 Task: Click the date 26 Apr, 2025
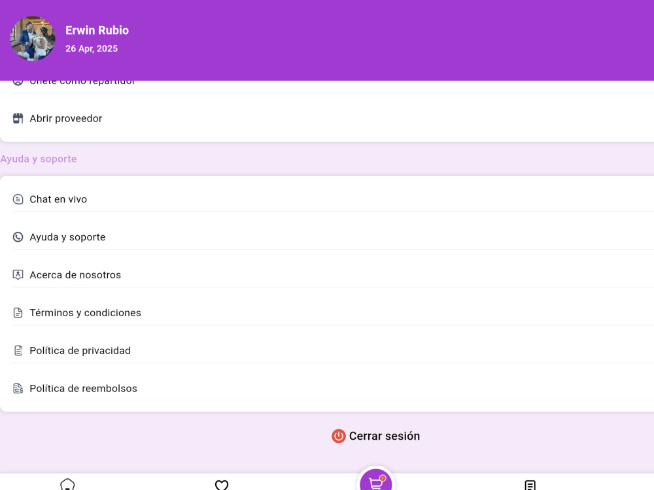(x=92, y=48)
